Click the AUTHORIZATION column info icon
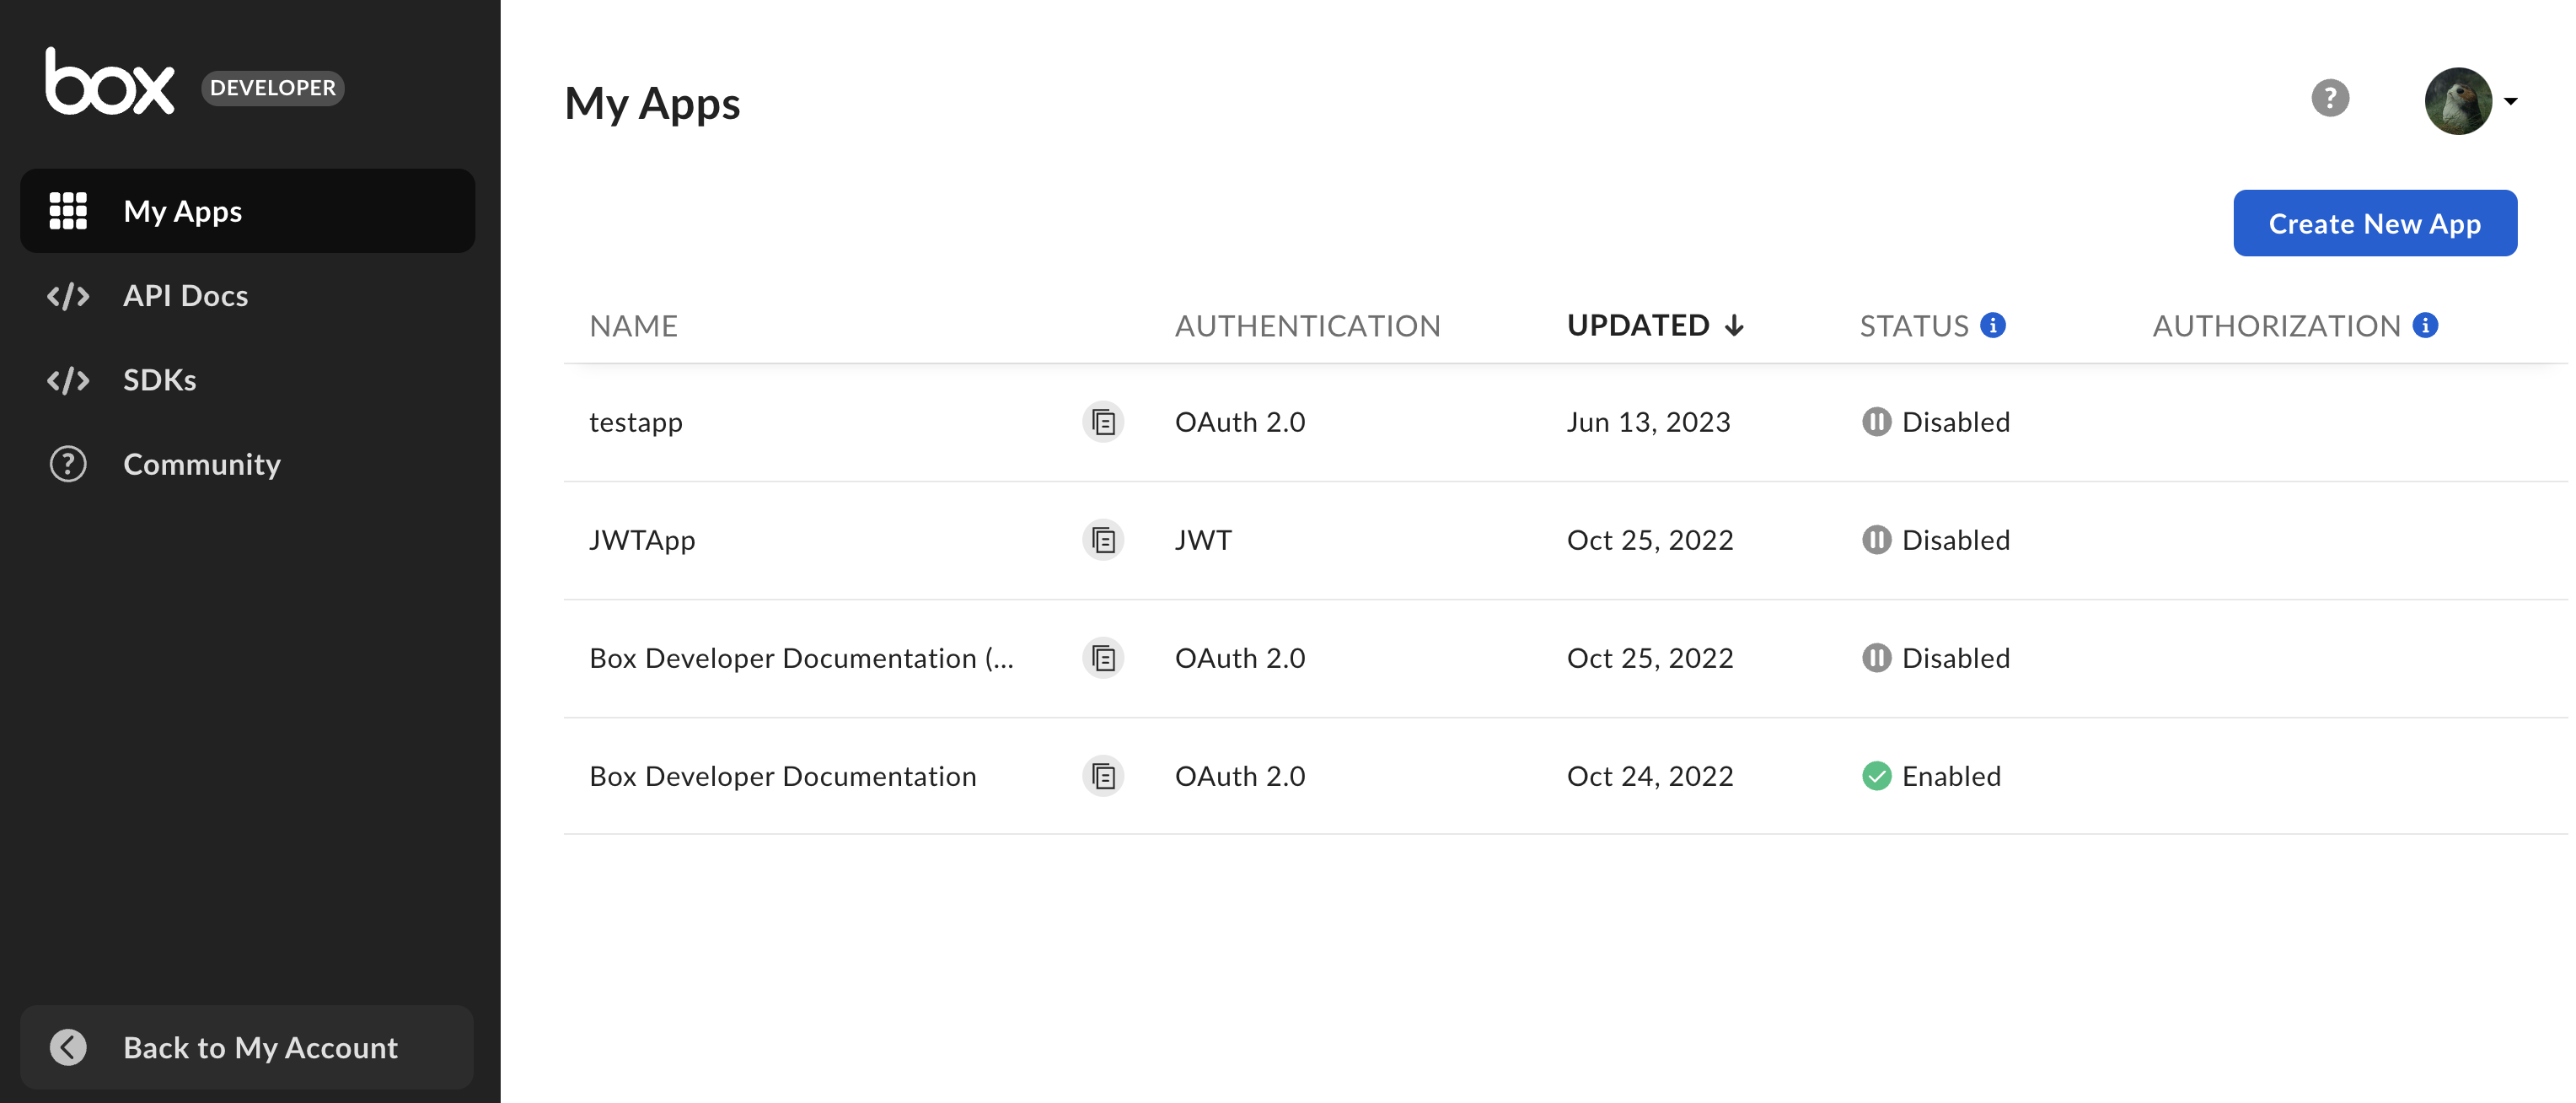This screenshot has width=2576, height=1103. 2425,323
